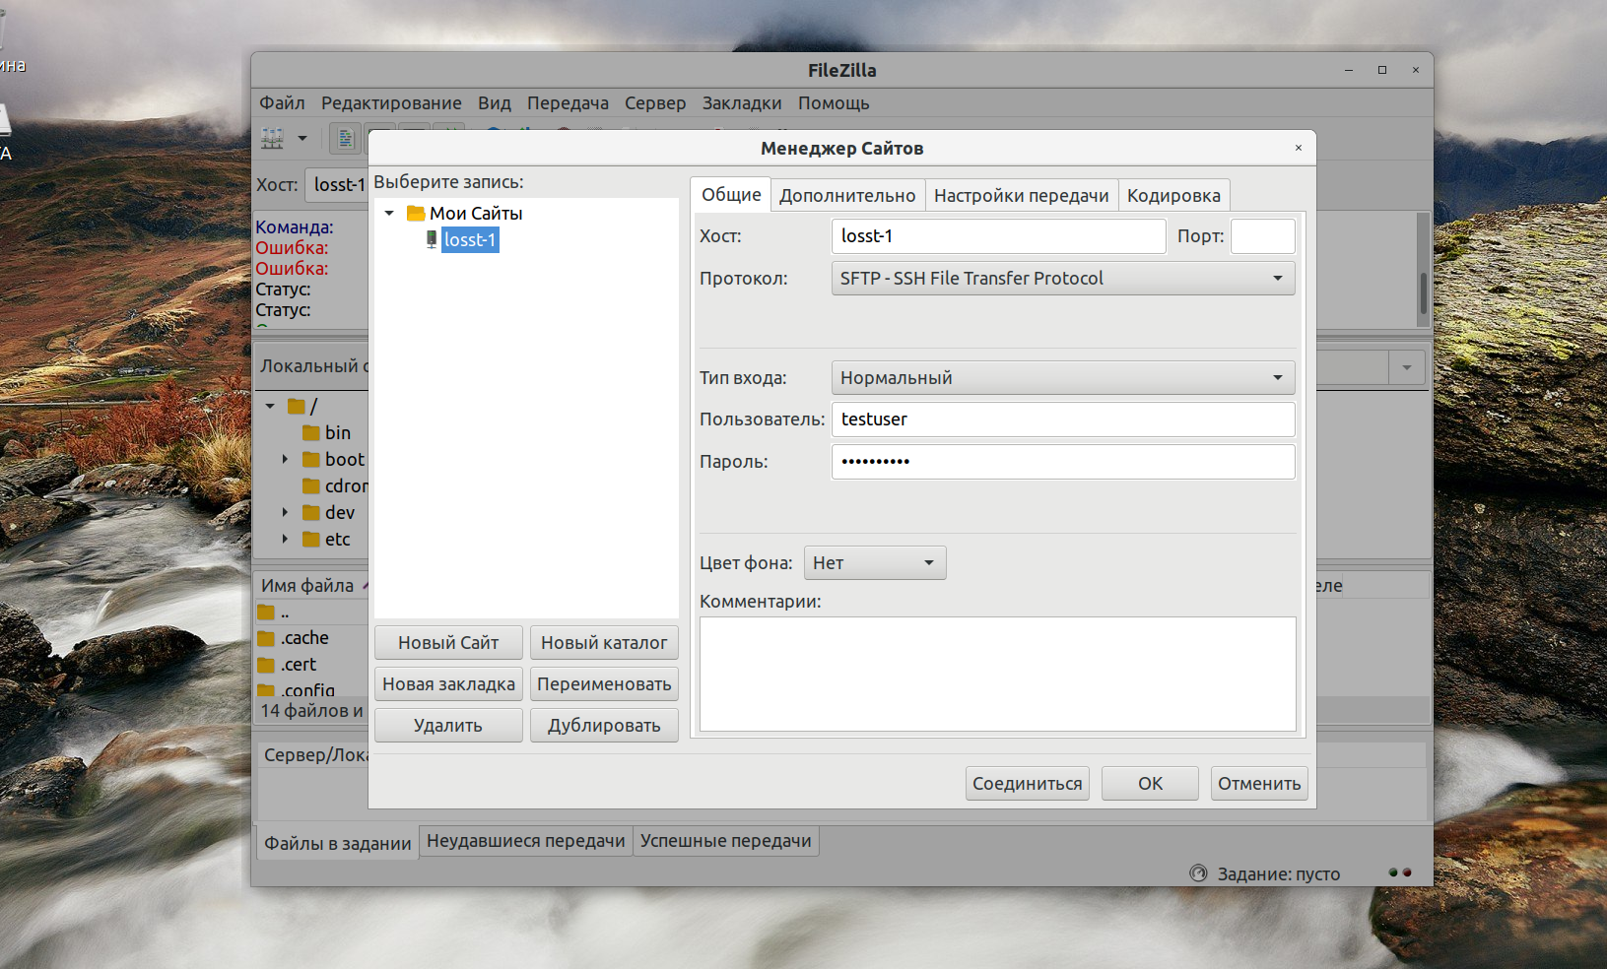Click the speed limit gauge icon in status bar
The image size is (1607, 969).
click(x=1198, y=872)
